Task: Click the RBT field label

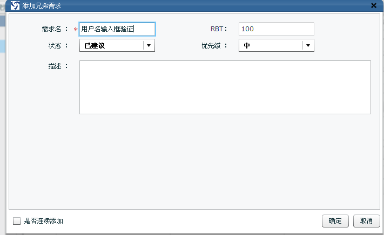Action: pos(219,29)
